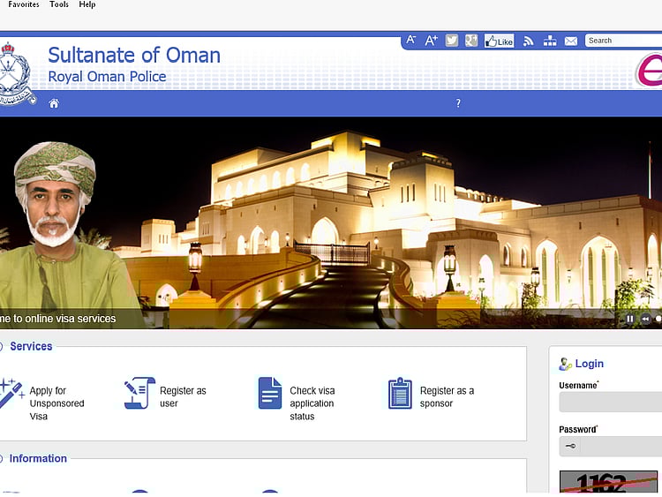Collapse the Services section
662x497 pixels.
click(x=2, y=347)
